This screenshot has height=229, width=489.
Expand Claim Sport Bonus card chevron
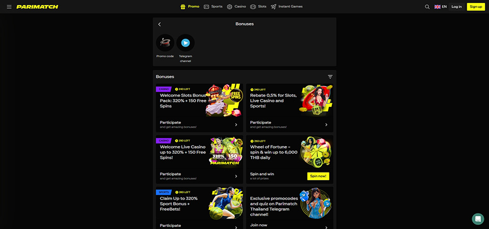(236, 227)
